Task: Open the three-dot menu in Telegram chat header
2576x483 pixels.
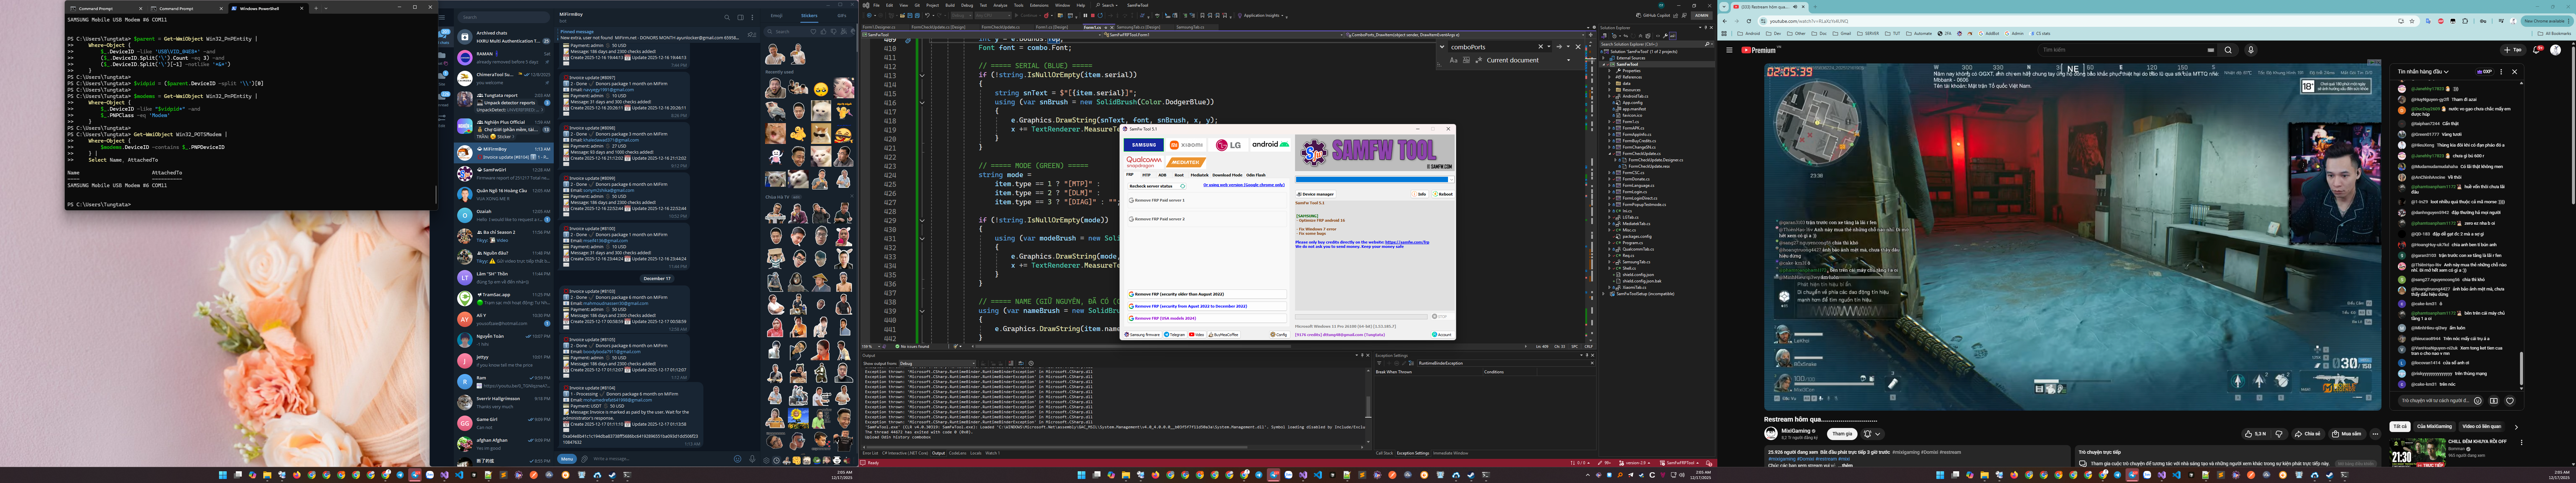Action: pos(753,17)
